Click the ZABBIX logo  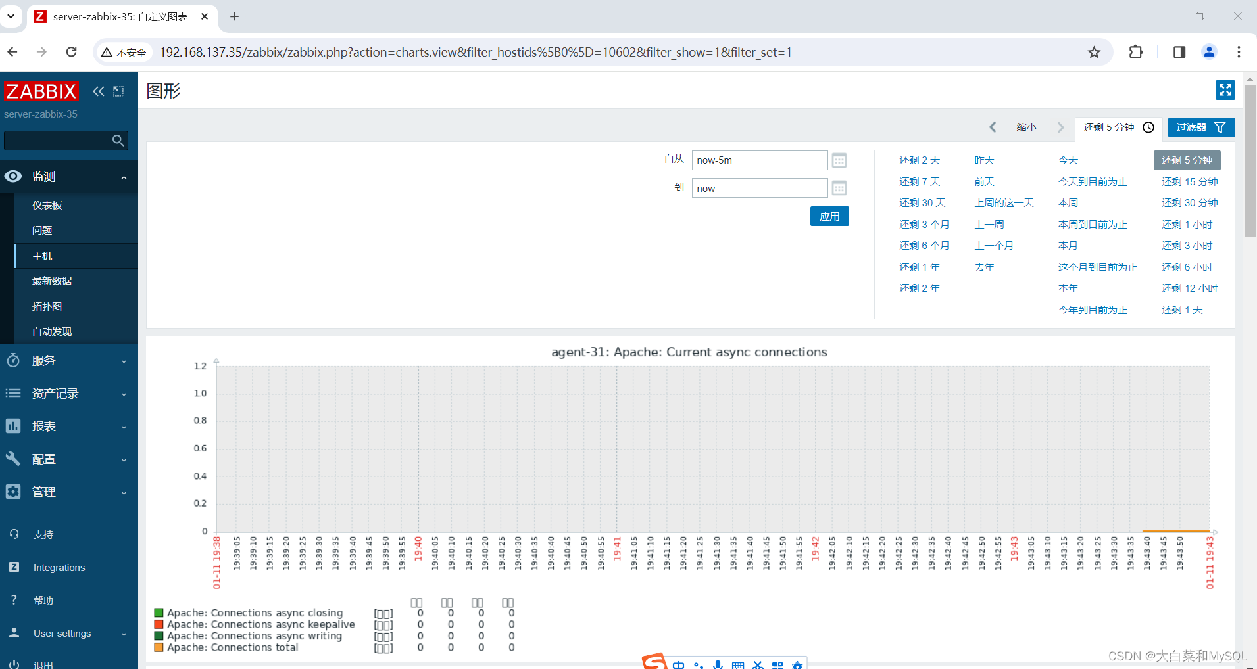tap(41, 91)
